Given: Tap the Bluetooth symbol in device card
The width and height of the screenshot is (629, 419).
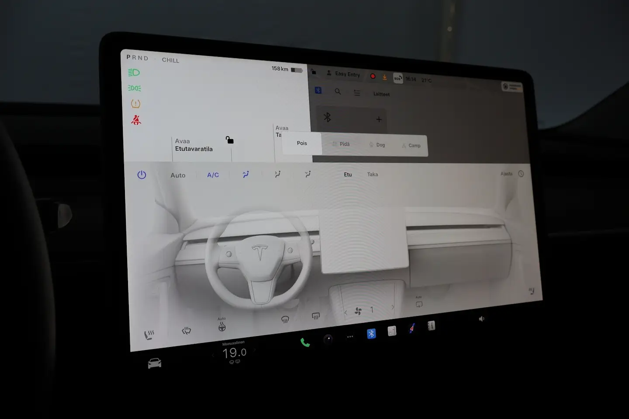Looking at the screenshot, I should [327, 117].
